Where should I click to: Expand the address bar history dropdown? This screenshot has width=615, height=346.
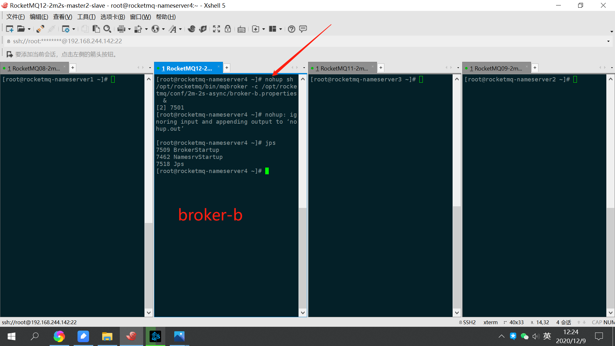click(608, 41)
